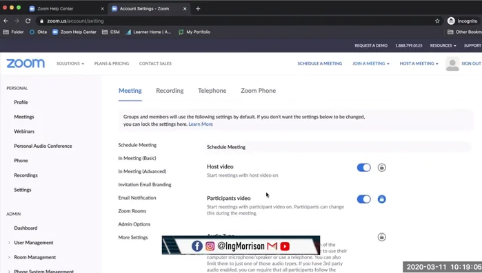This screenshot has height=273, width=482.
Task: Jump to Schedule Meeting section anchor
Action: click(137, 145)
